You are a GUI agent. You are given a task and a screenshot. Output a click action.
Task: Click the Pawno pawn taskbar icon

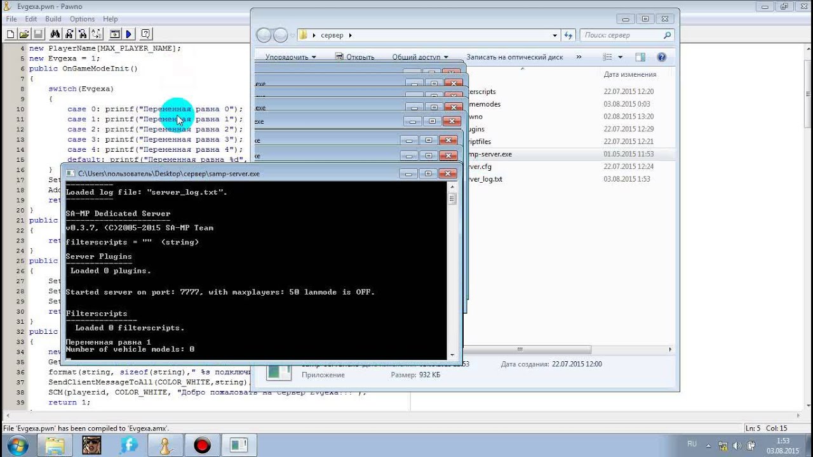[x=165, y=445]
